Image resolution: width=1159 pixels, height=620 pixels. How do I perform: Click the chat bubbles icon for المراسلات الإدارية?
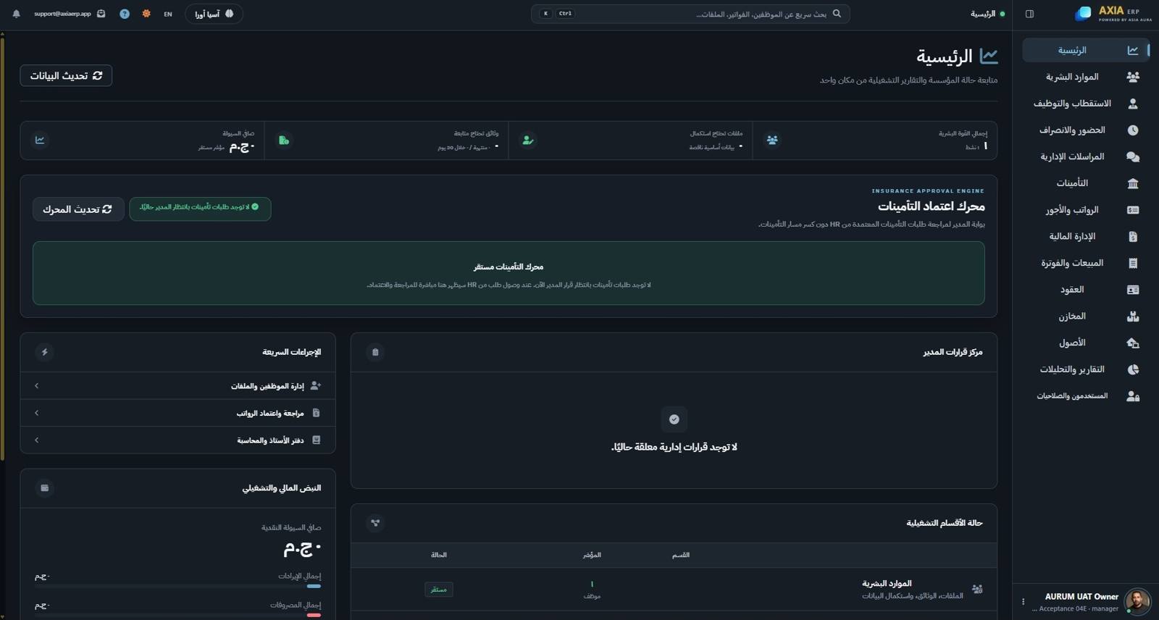pos(1133,156)
